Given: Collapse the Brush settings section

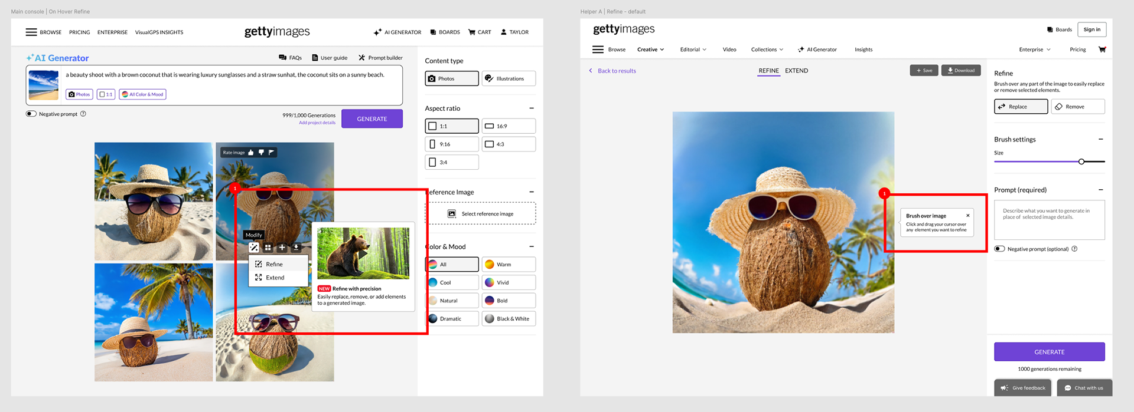Looking at the screenshot, I should pos(1101,140).
